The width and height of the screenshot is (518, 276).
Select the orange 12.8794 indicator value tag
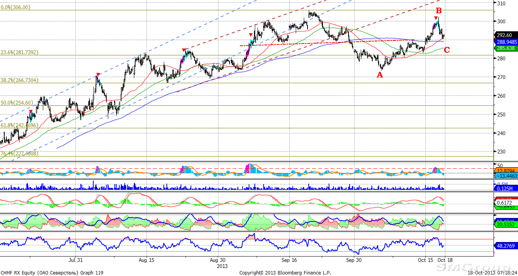coord(506,170)
